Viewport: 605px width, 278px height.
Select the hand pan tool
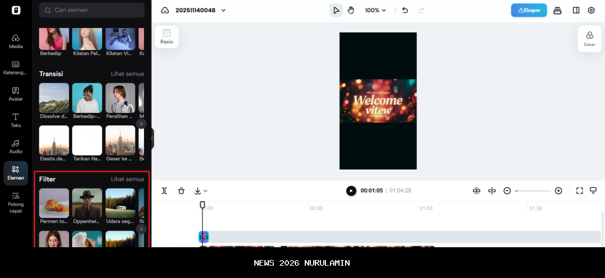coord(351,10)
